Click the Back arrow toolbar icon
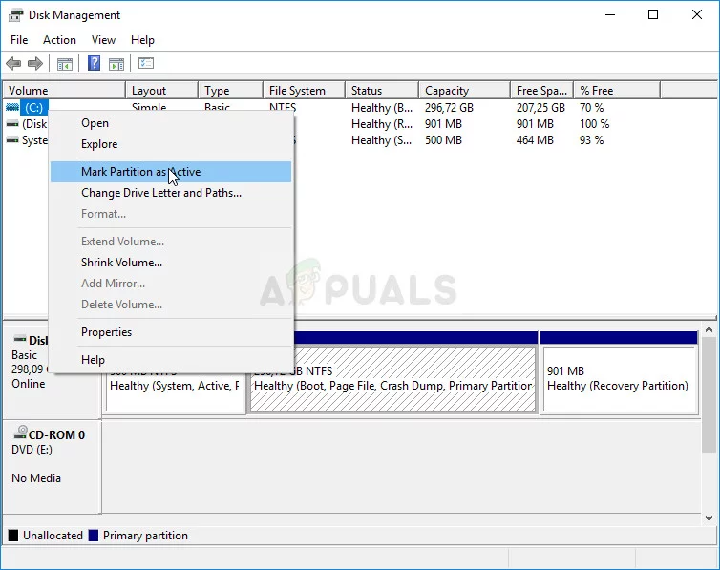This screenshot has width=720, height=570. pyautogui.click(x=13, y=63)
